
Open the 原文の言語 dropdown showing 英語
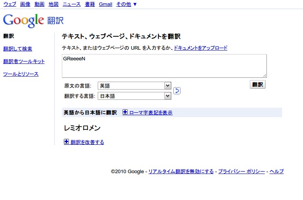point(134,86)
